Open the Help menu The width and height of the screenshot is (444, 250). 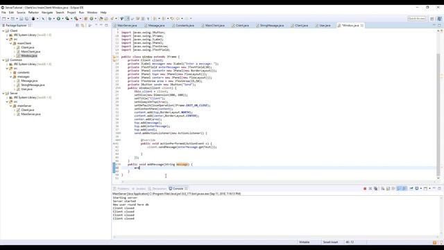pyautogui.click(x=103, y=12)
